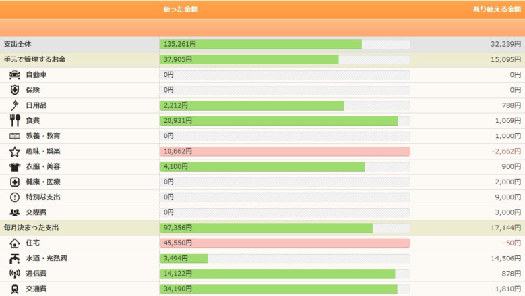Viewport: 525px width, 296px height.
Task: Click the fork and spoon 食費 icon
Action: tap(15, 120)
